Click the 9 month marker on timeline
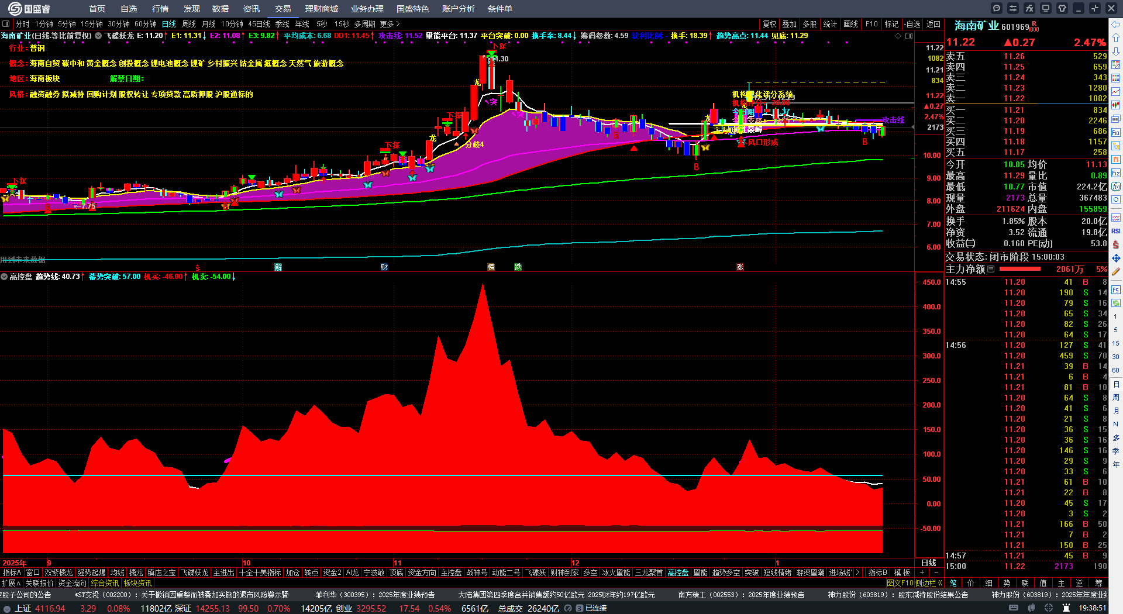 49,563
